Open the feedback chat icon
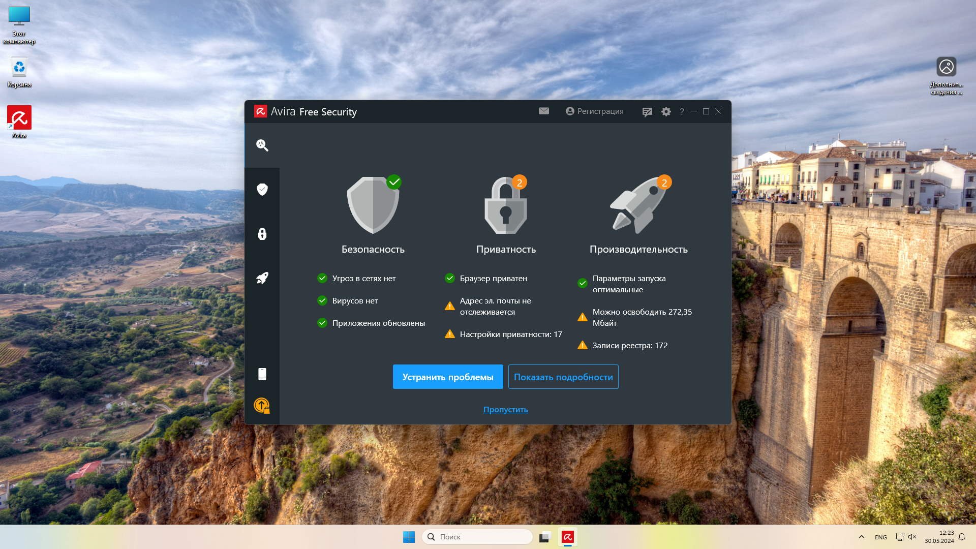This screenshot has width=976, height=549. pos(647,112)
